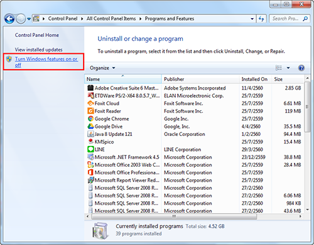This screenshot has height=245, width=314.
Task: Click LINE program icon
Action: click(x=90, y=149)
